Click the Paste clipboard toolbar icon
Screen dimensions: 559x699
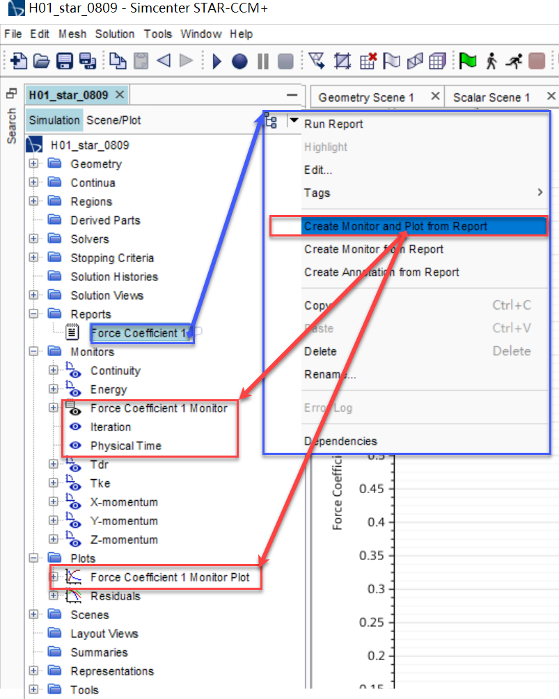[x=141, y=61]
